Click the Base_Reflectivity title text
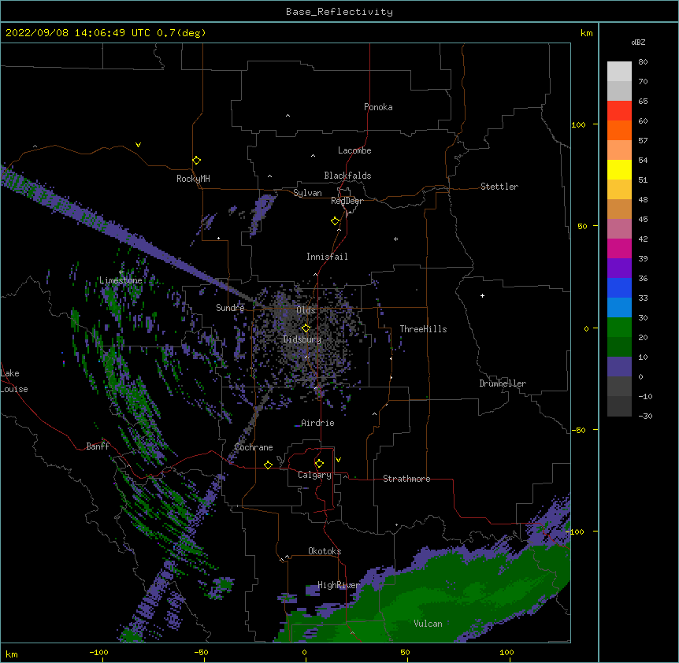Image resolution: width=679 pixels, height=663 pixels. click(x=339, y=12)
